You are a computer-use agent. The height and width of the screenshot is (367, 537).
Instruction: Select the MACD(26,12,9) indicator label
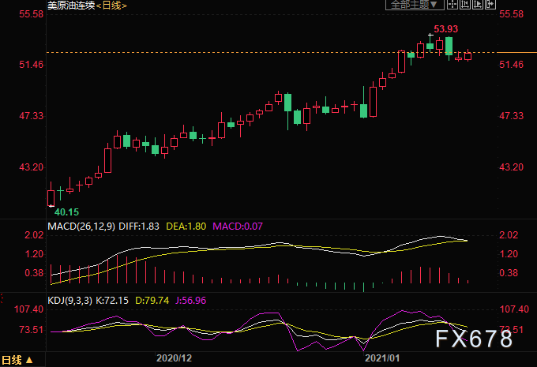[82, 226]
